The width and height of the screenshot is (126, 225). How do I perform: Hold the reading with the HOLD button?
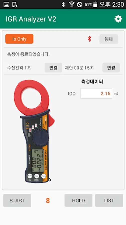coord(78,200)
